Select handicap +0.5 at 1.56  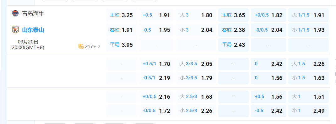tap(268, 97)
